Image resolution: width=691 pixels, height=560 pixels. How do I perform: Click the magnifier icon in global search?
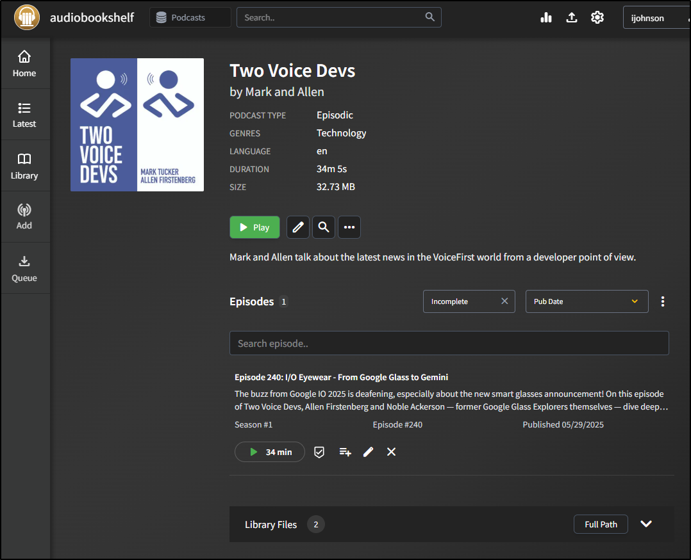tap(429, 17)
